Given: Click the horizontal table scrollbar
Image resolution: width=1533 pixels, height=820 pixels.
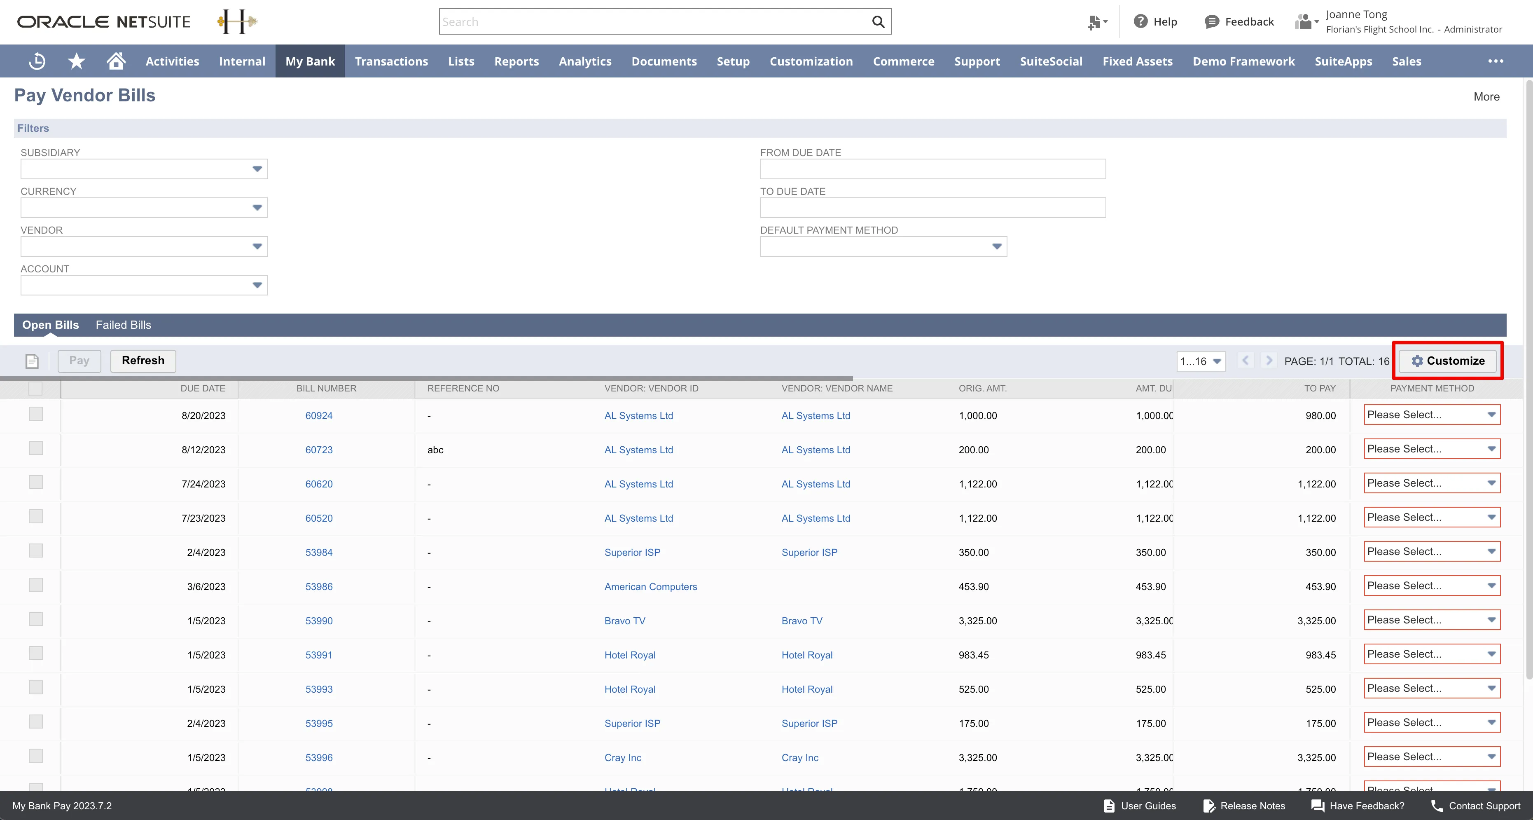Looking at the screenshot, I should [x=426, y=379].
